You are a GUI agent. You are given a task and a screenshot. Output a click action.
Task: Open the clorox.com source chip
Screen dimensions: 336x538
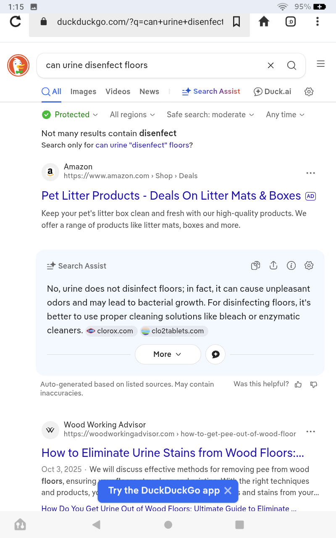[x=111, y=331]
